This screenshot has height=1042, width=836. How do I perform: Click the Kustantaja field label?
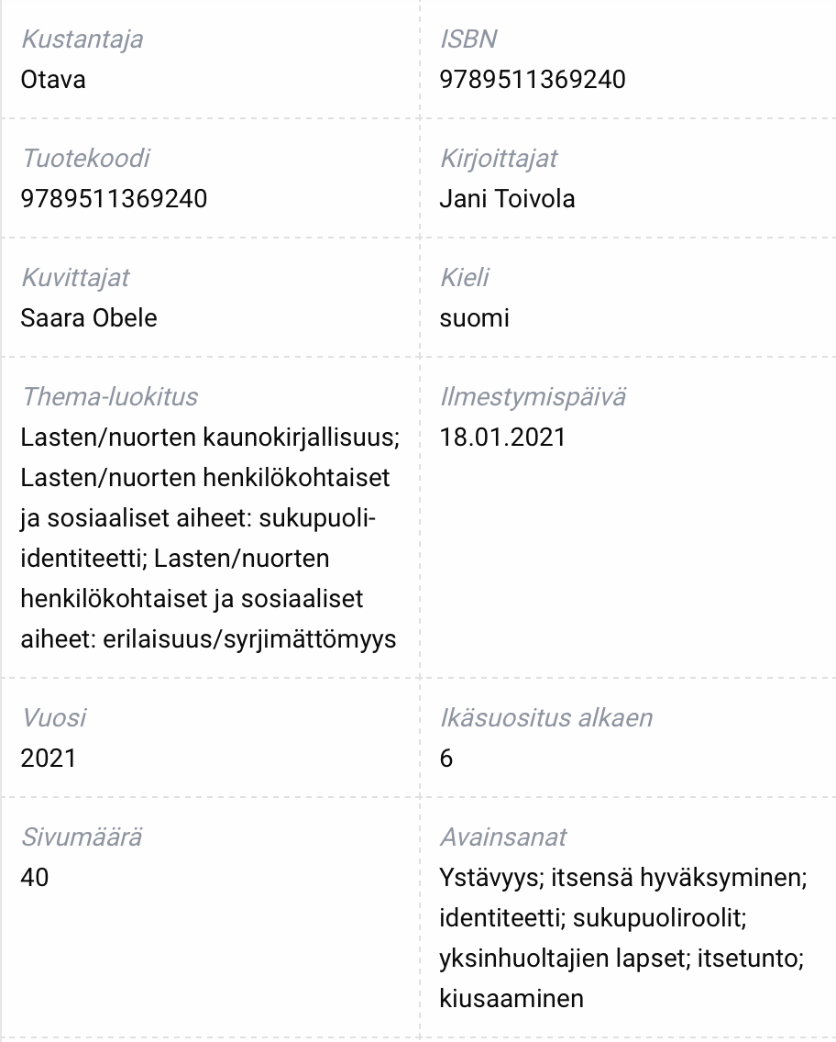pyautogui.click(x=82, y=39)
